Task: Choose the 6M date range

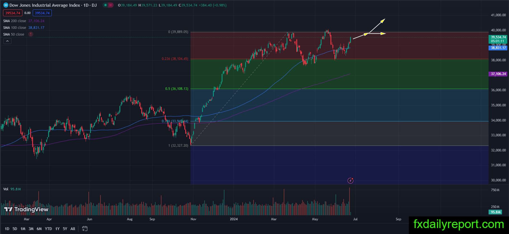Action: pyautogui.click(x=39, y=229)
